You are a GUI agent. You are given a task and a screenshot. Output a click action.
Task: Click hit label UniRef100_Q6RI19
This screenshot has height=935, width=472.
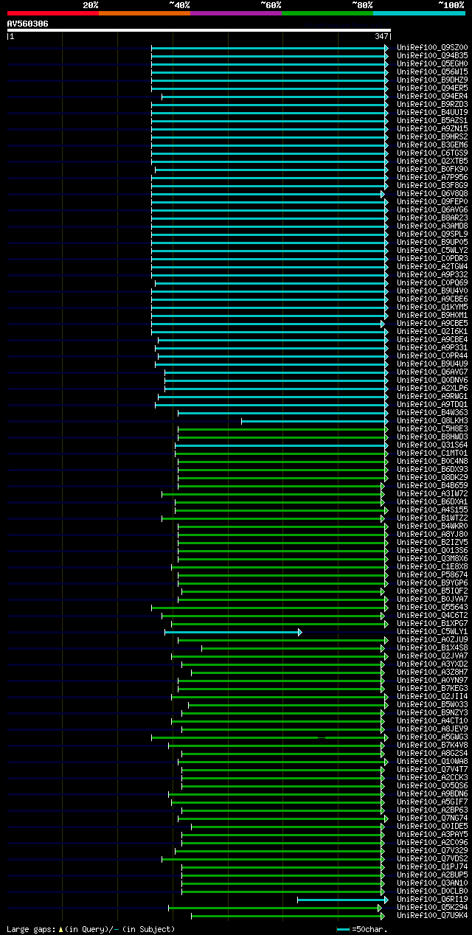click(x=432, y=899)
